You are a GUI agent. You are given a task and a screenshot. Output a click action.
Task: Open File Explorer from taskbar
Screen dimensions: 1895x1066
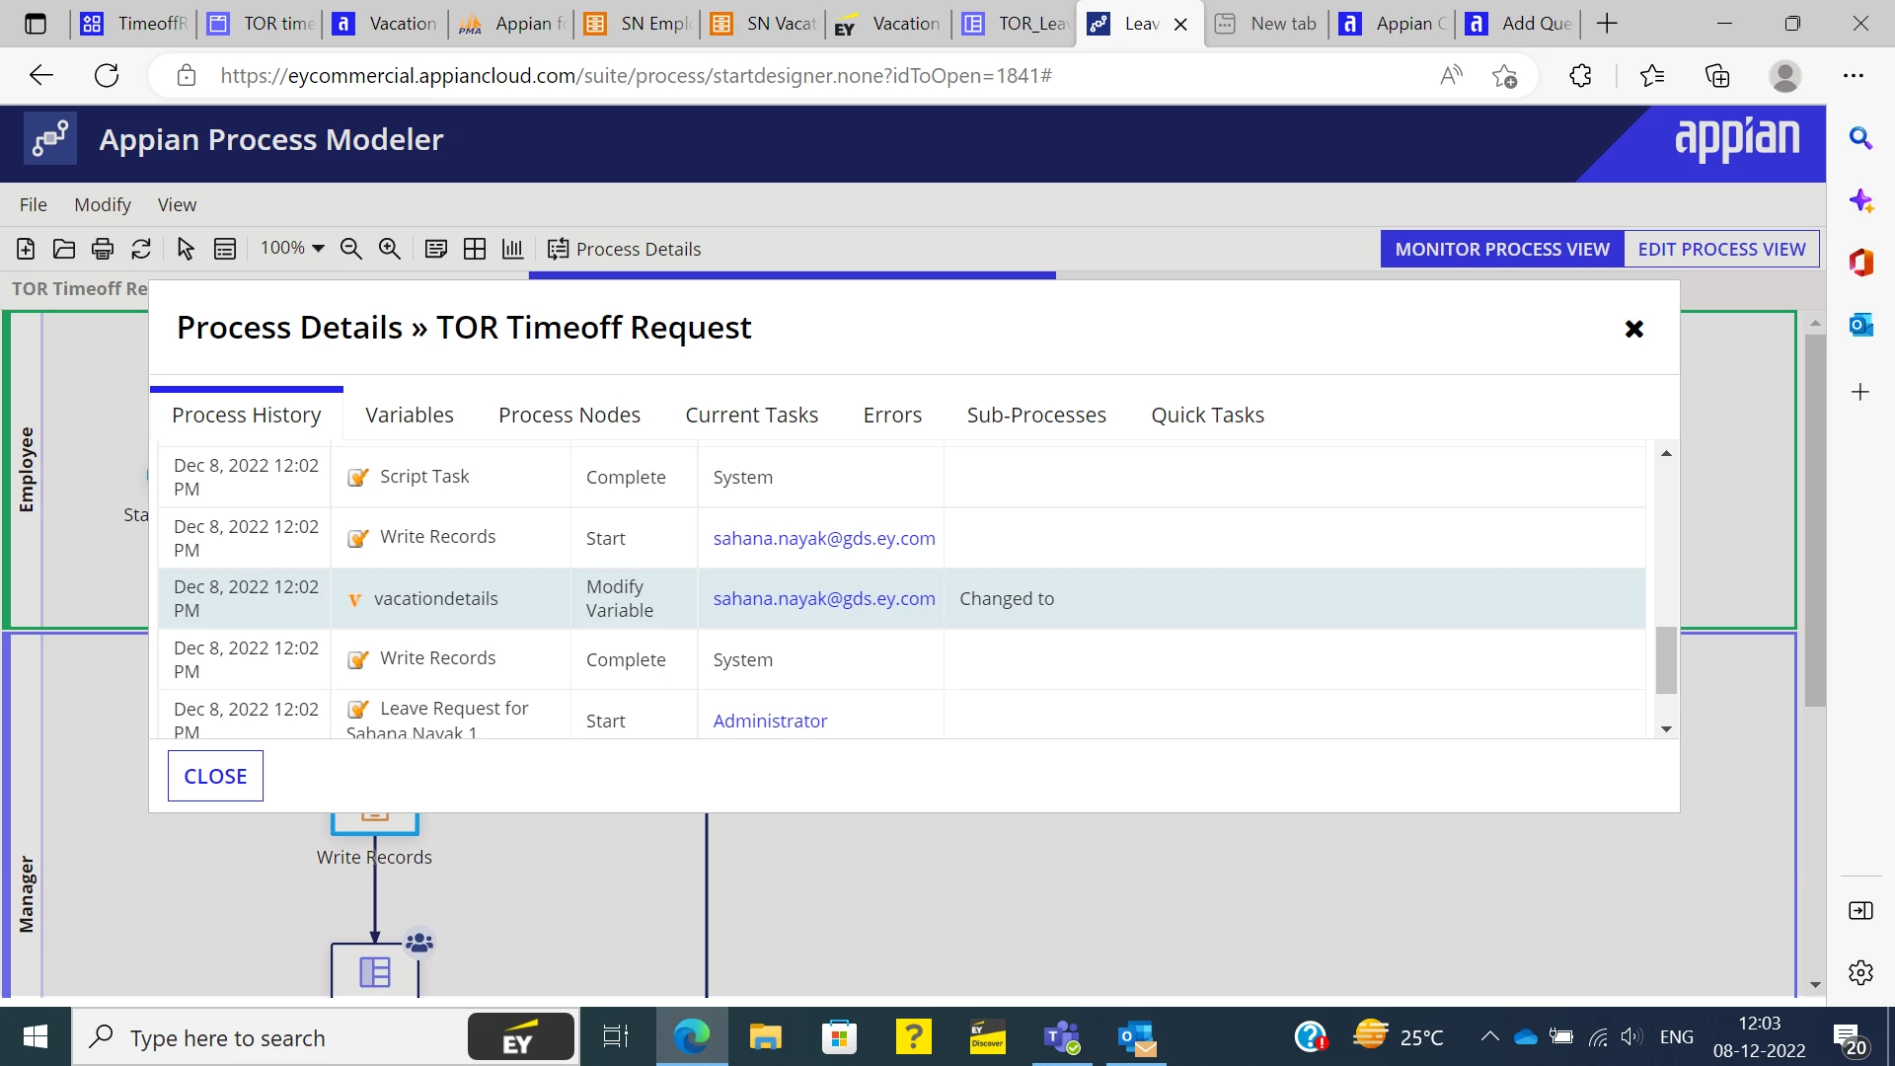pyautogui.click(x=765, y=1037)
